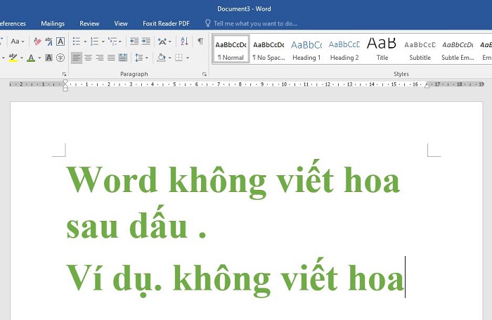
Task: Toggle Center paragraph alignment
Action: coord(88,58)
